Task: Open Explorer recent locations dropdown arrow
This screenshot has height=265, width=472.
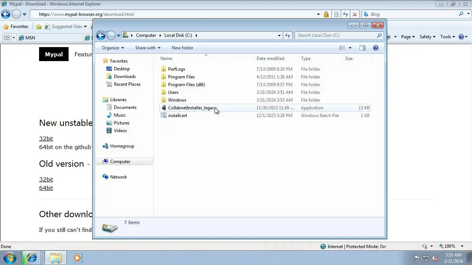Action: (118, 36)
